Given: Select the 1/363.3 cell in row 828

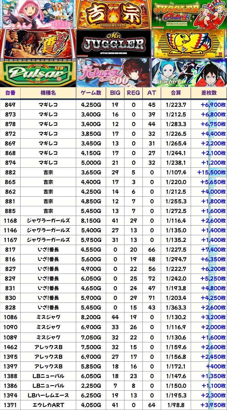Looking at the screenshot, I should coord(176,307).
